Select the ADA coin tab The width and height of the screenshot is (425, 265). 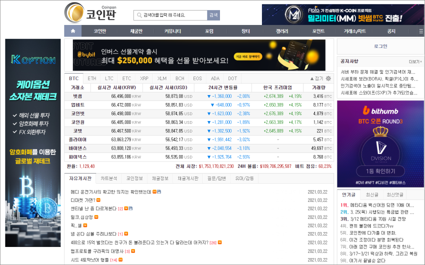tap(215, 79)
